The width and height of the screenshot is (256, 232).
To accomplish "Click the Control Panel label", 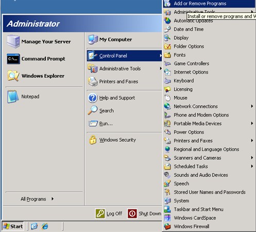I will (113, 56).
